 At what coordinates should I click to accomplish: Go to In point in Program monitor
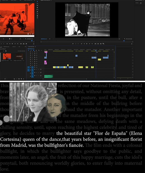point(82,44)
